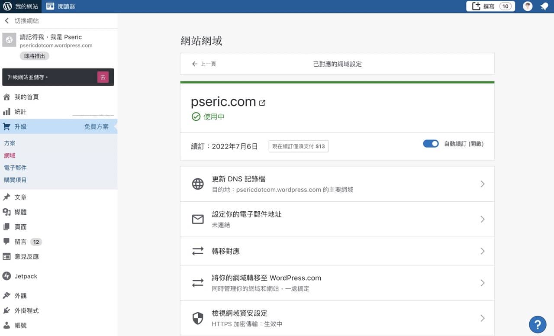The width and height of the screenshot is (554, 336).
Task: Click the 免費方案 label
Action: [x=97, y=127]
